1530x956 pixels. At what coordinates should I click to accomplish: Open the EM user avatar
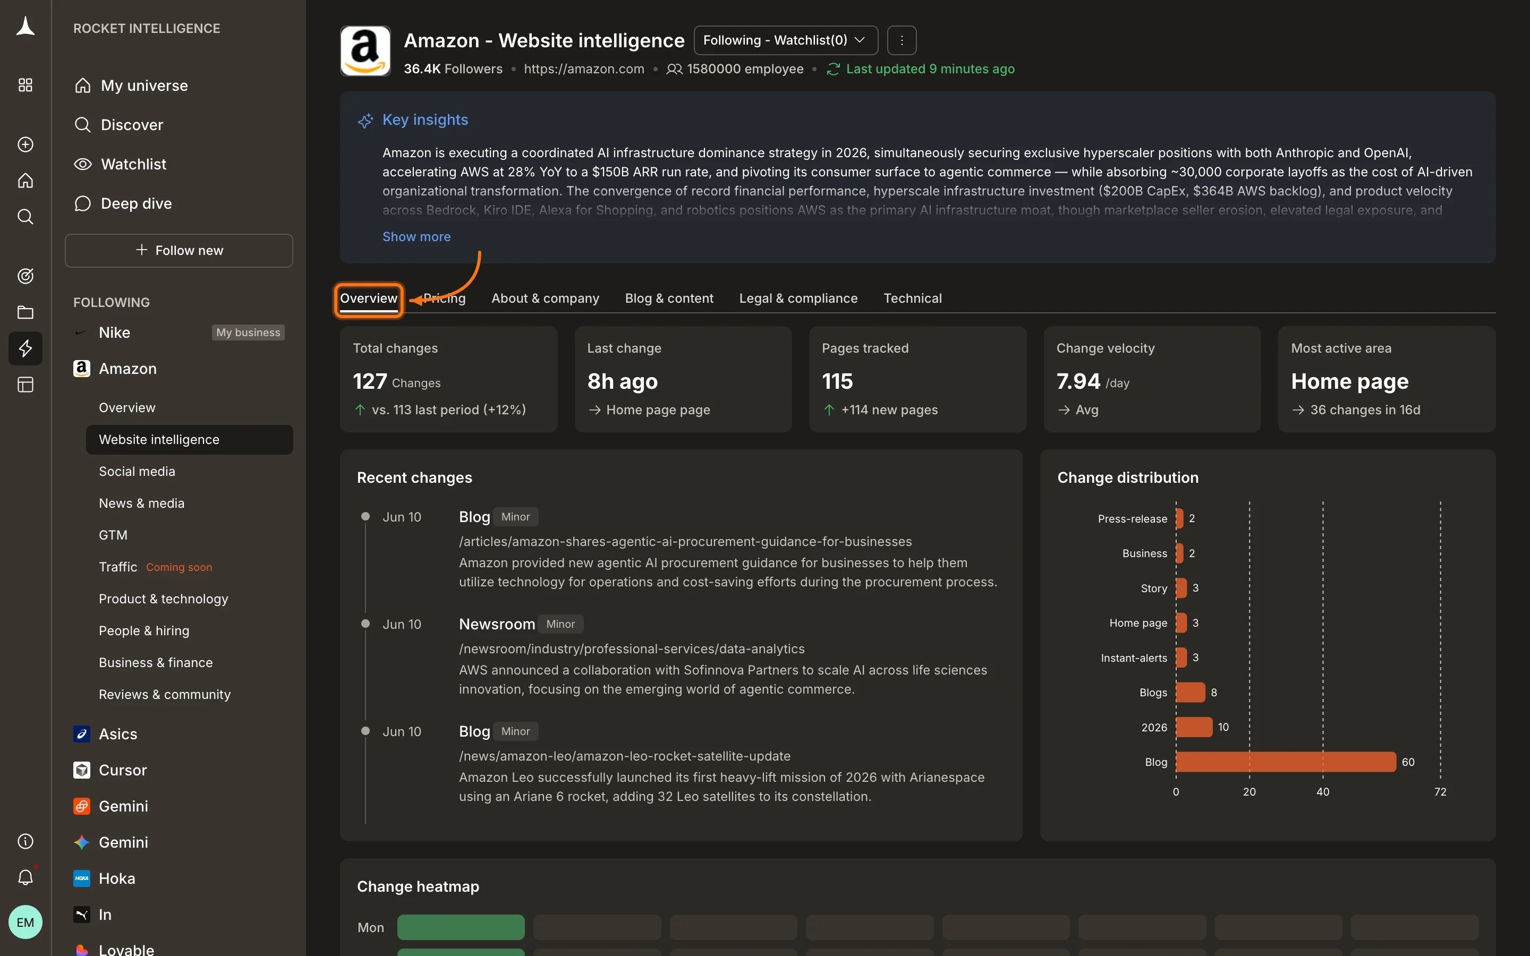tap(25, 922)
